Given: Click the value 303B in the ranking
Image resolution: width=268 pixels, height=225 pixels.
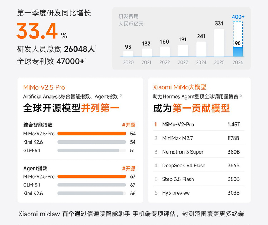Looking at the screenshot, I should (x=234, y=193).
